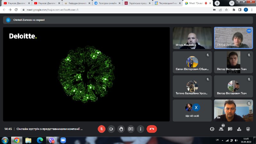The height and width of the screenshot is (144, 256).
Task: Click the Deloitte shared presentation
Action: pyautogui.click(x=86, y=74)
